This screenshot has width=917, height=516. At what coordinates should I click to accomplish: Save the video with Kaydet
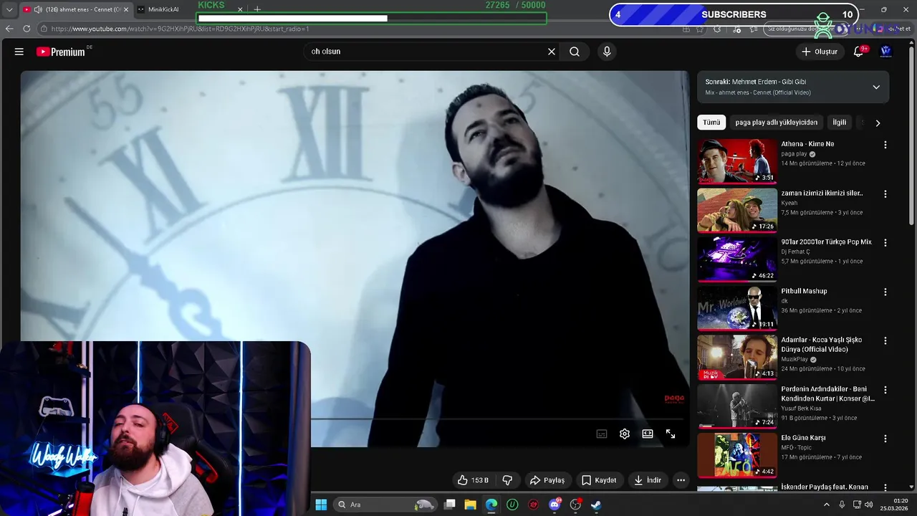(599, 480)
